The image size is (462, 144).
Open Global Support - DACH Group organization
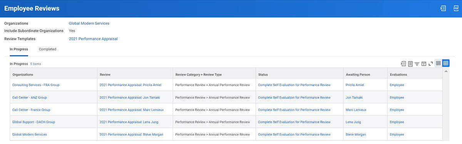point(33,122)
